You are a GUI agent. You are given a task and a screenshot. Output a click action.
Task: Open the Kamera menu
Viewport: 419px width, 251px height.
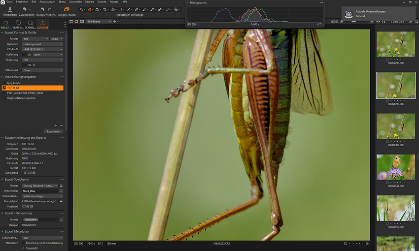click(x=90, y=1)
